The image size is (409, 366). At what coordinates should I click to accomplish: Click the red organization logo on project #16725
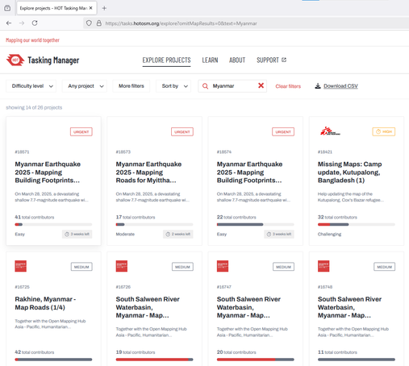(x=21, y=266)
